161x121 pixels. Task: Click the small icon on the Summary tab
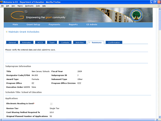tap(89, 43)
